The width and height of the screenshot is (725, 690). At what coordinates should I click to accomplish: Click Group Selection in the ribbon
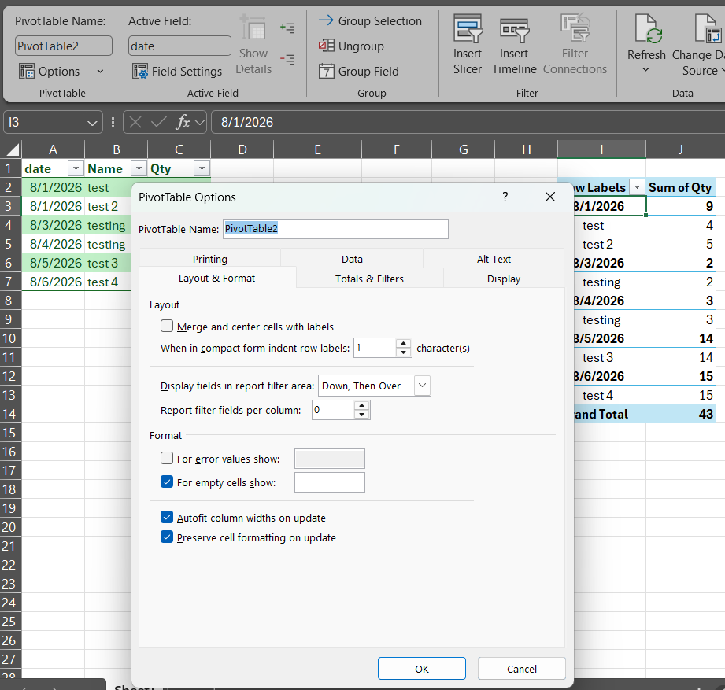[x=370, y=20]
